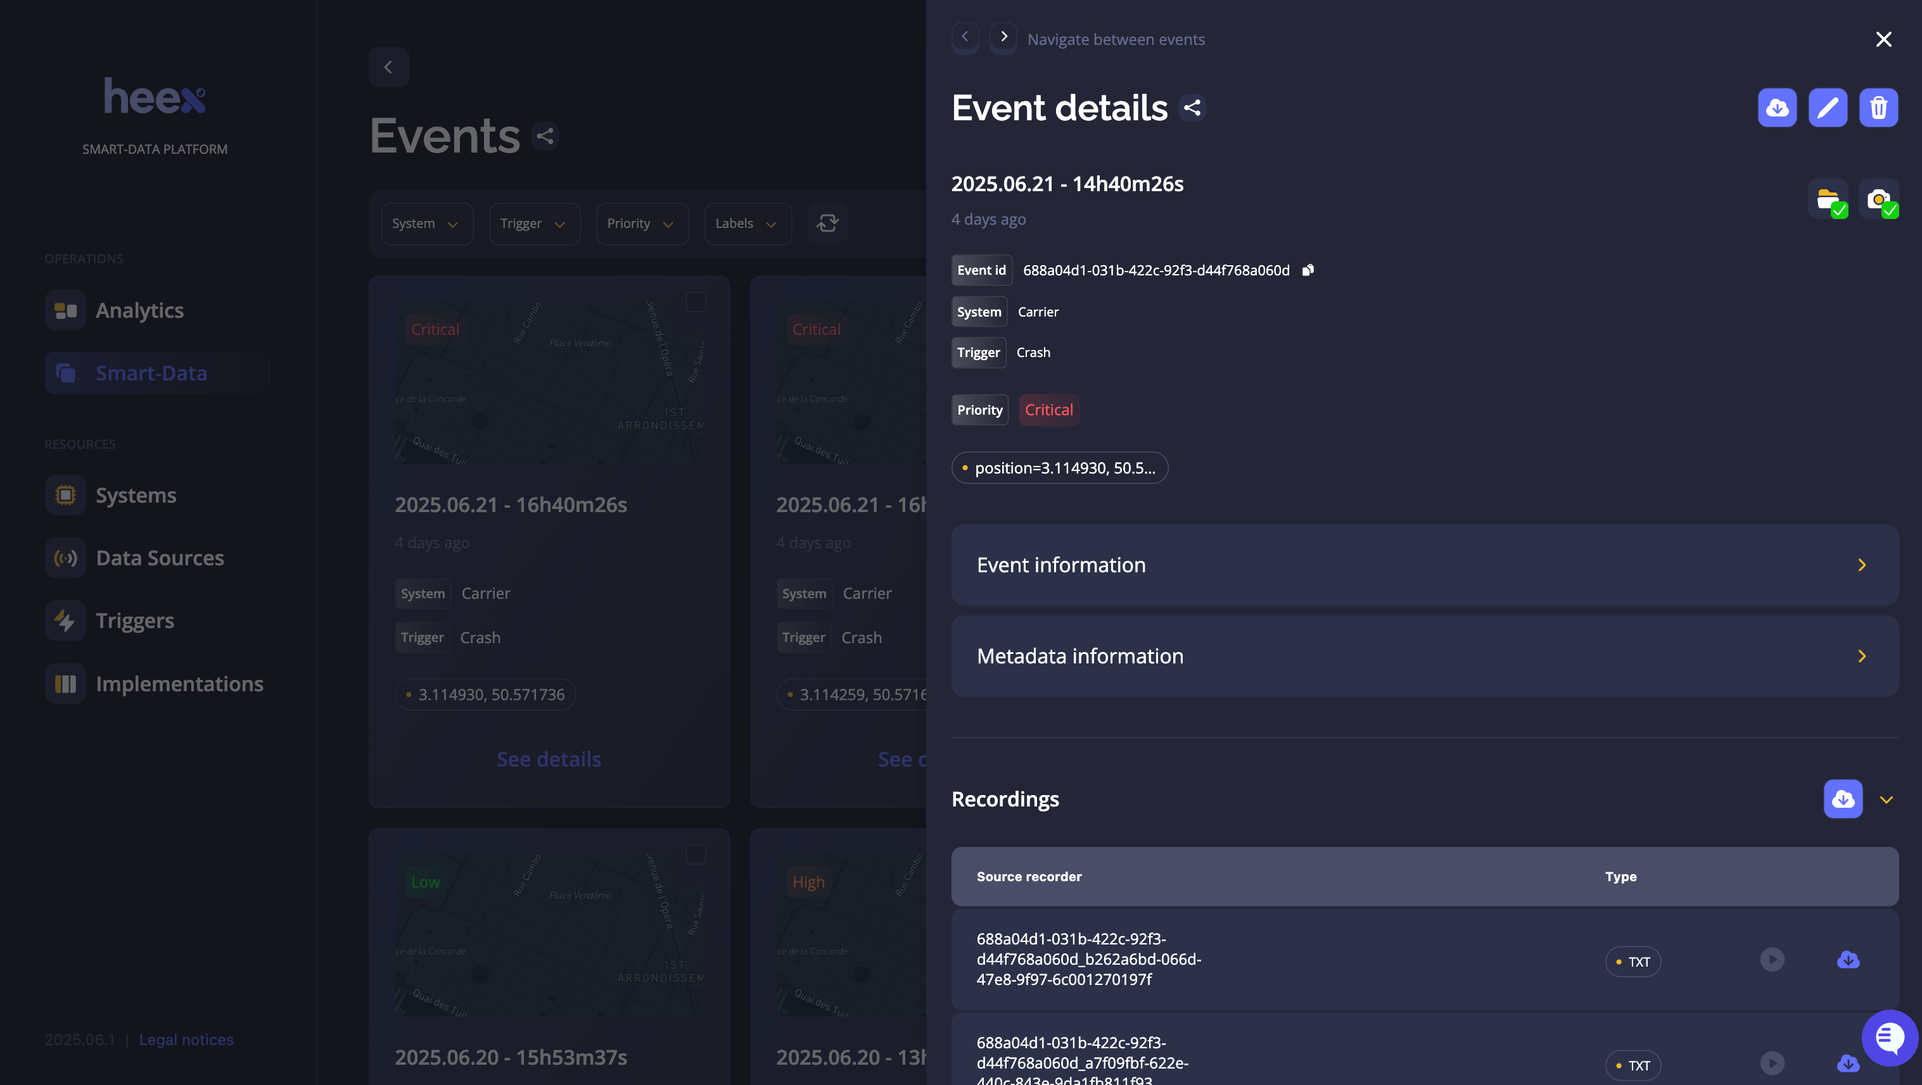Click heex logo
The width and height of the screenshot is (1922, 1085).
tap(155, 96)
